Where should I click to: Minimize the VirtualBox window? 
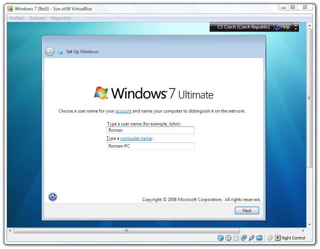pos(283,7)
